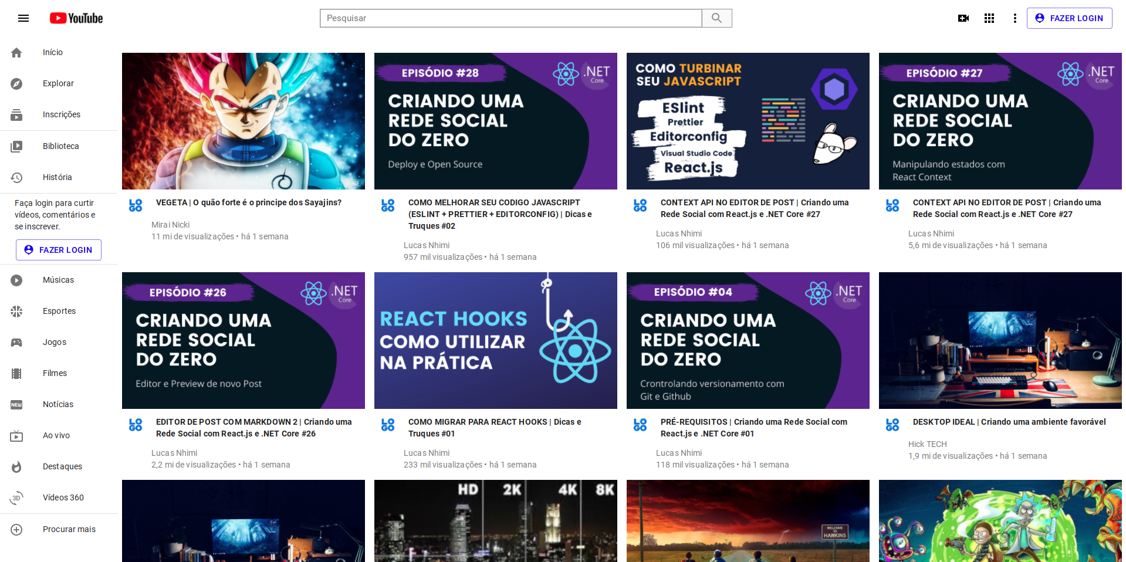Click channel avatar beside DESKTOP IDEAL video
The height and width of the screenshot is (562, 1126).
click(x=892, y=424)
